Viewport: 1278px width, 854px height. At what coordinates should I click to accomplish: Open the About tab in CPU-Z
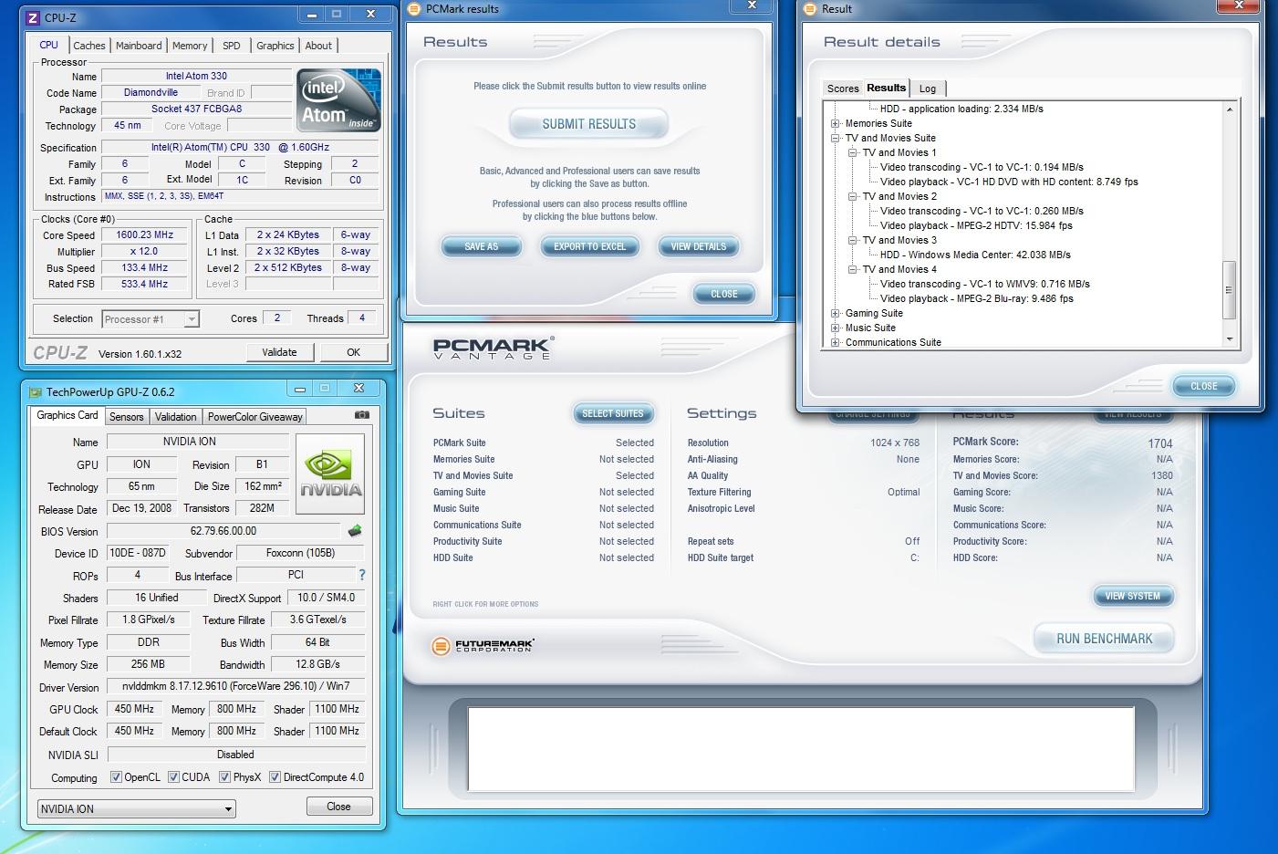click(x=318, y=46)
